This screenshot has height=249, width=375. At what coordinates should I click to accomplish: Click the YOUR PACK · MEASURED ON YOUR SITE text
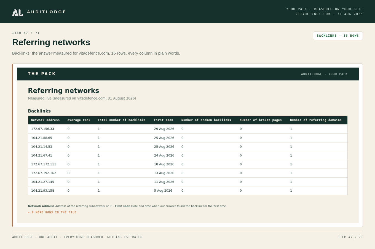325,9
